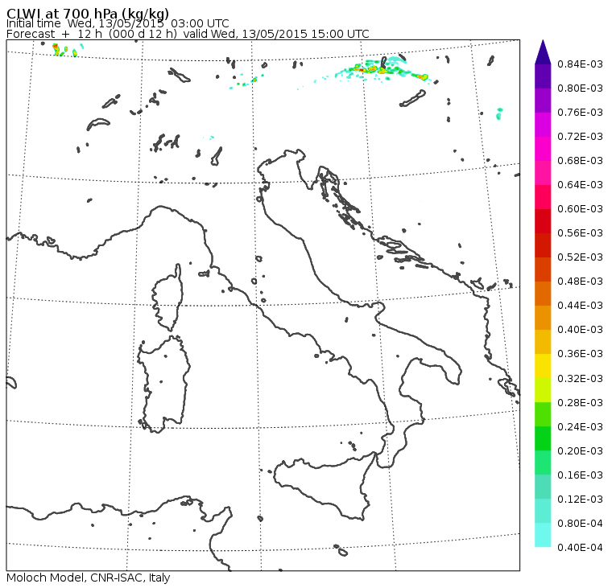The image size is (612, 588).
Task: Click the 0.80E-03 colorbar label
Action: tap(580, 88)
